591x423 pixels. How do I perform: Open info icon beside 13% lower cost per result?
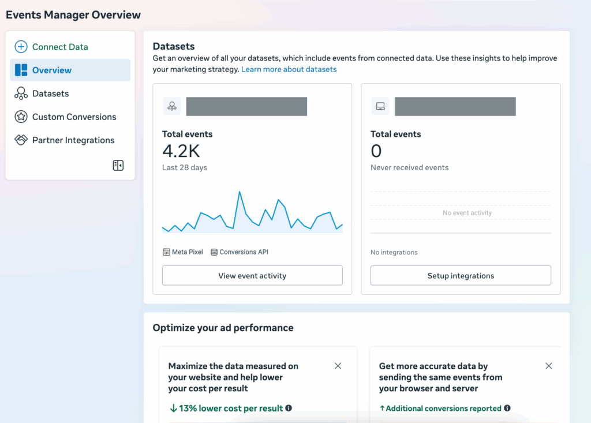click(x=289, y=408)
